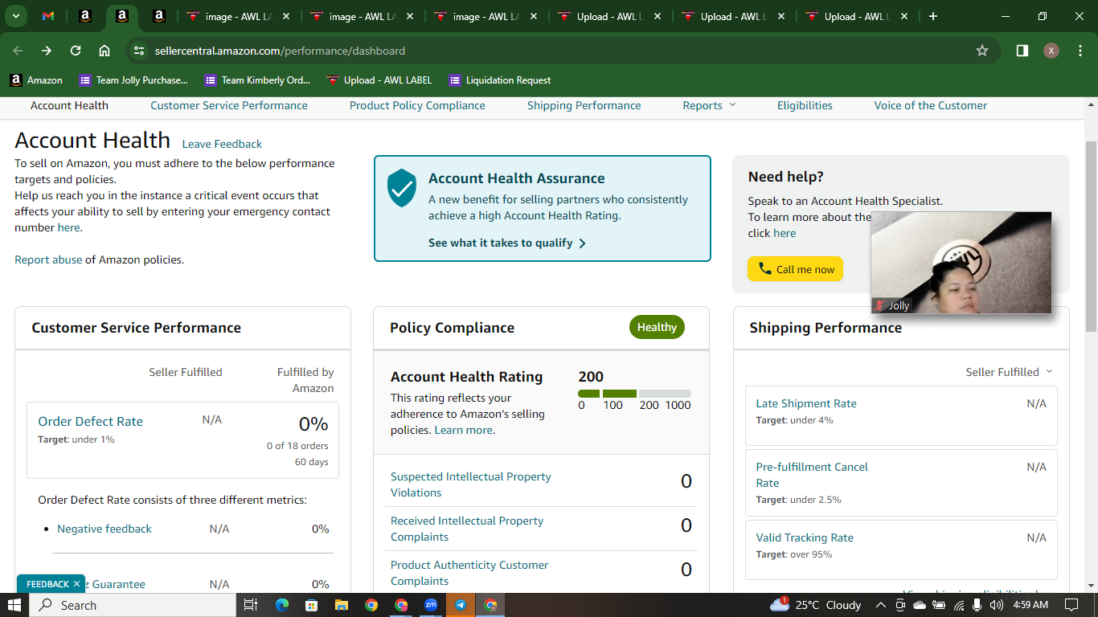
Task: Click the Call me now button
Action: point(796,269)
